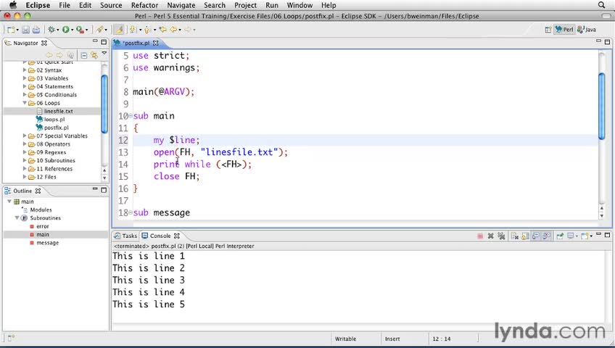Click the Terminate stop icon in Console
The height and width of the screenshot is (348, 615).
point(480,236)
